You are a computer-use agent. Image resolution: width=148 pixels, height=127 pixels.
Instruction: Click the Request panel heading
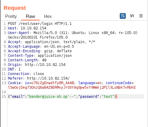coord(15,8)
